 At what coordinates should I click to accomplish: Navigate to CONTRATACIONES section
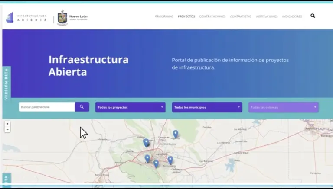coord(212,16)
